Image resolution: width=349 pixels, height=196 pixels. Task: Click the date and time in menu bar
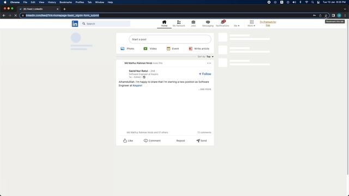coord(334,2)
